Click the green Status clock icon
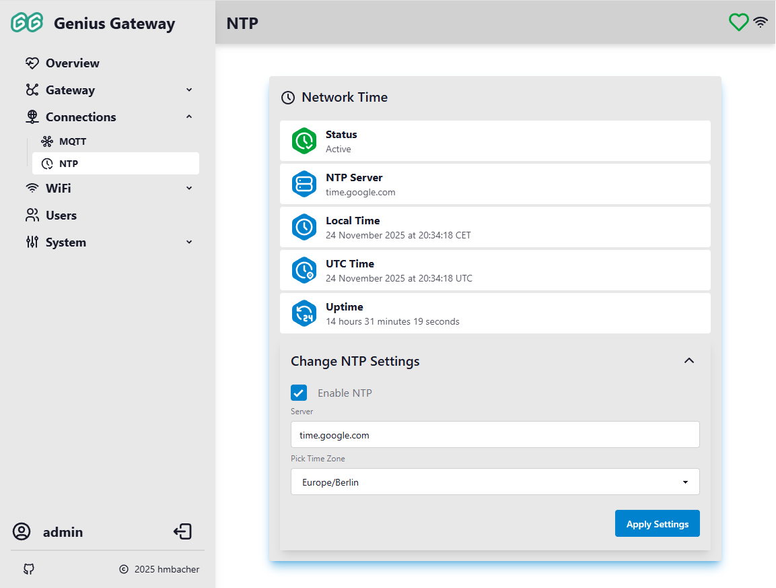The height and width of the screenshot is (588, 776). 304,141
